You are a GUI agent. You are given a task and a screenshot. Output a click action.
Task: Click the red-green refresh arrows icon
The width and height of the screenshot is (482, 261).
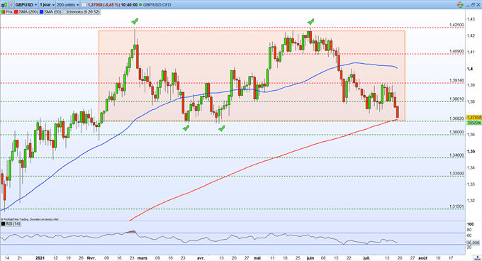coord(460,5)
